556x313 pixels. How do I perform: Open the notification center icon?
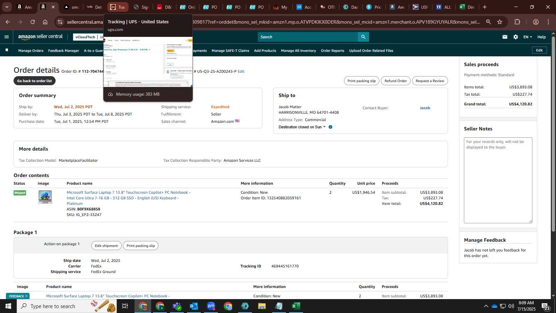(546, 306)
